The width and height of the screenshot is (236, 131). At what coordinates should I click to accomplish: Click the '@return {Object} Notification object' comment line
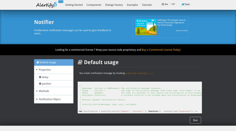pyautogui.click(x=103, y=100)
